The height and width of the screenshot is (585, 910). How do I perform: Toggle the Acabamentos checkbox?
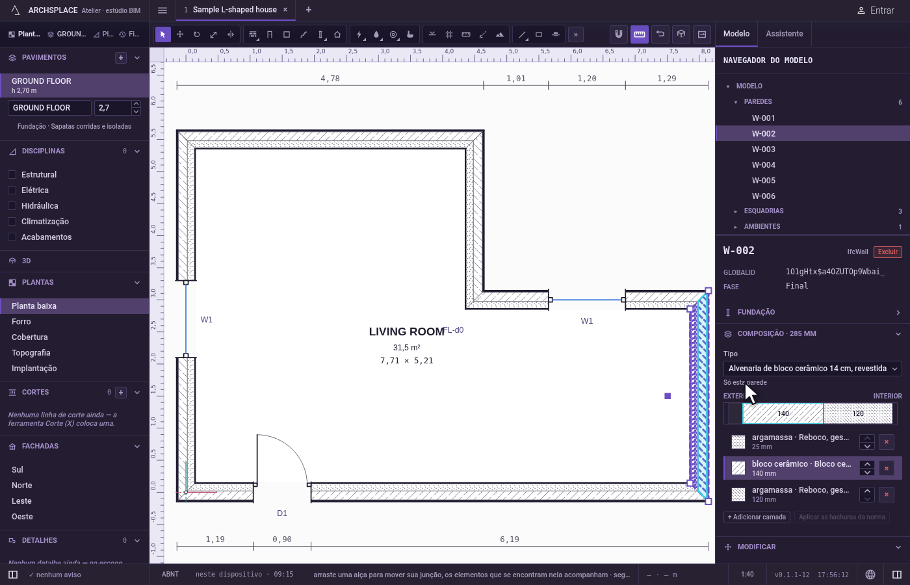pyautogui.click(x=12, y=237)
